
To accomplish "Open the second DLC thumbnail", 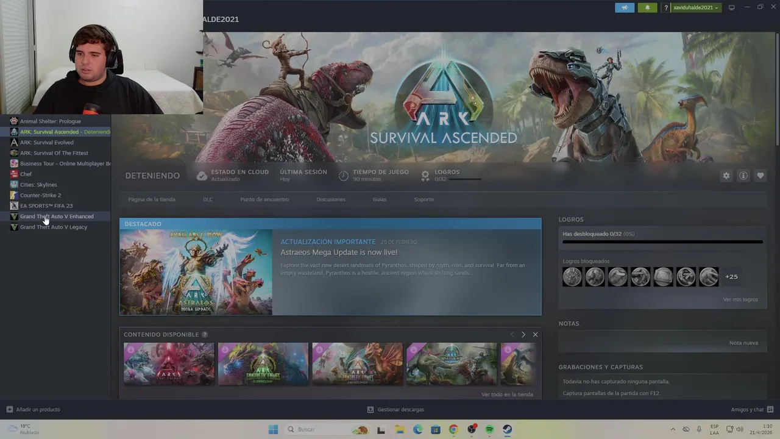I will 263,363.
